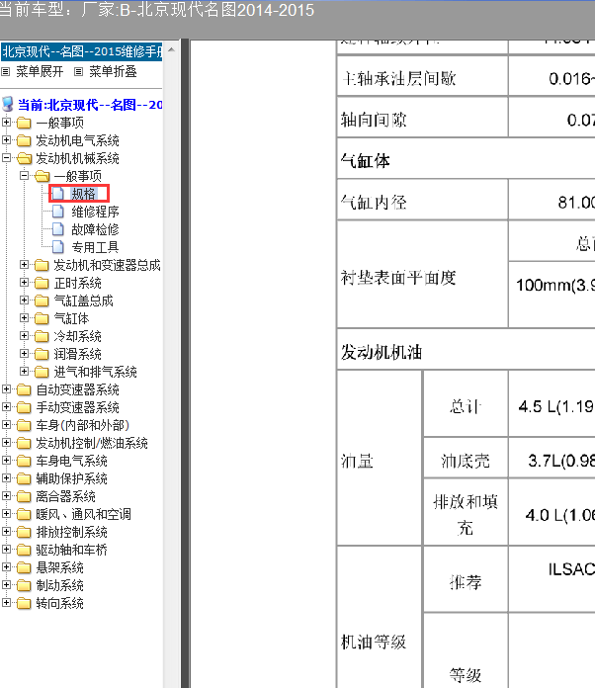Click the 离合器系统 folder icon

[x=24, y=496]
